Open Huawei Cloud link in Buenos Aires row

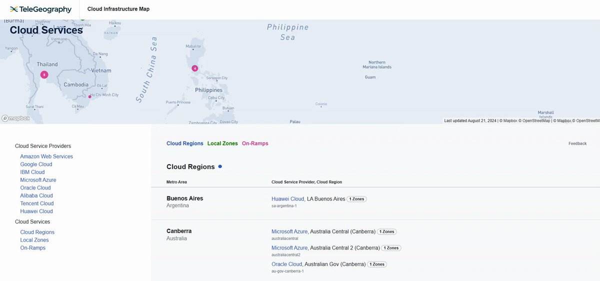click(x=288, y=199)
